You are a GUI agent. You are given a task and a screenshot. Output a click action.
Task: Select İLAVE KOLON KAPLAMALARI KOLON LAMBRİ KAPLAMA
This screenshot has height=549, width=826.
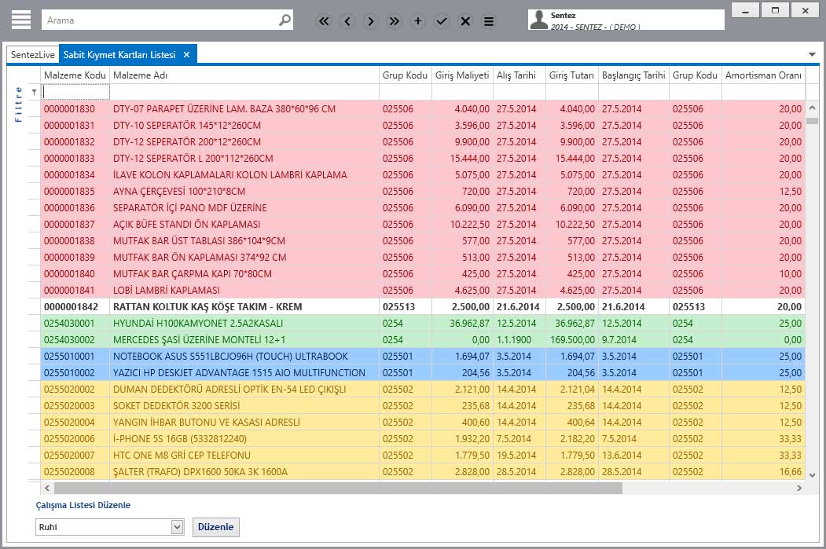(423, 175)
